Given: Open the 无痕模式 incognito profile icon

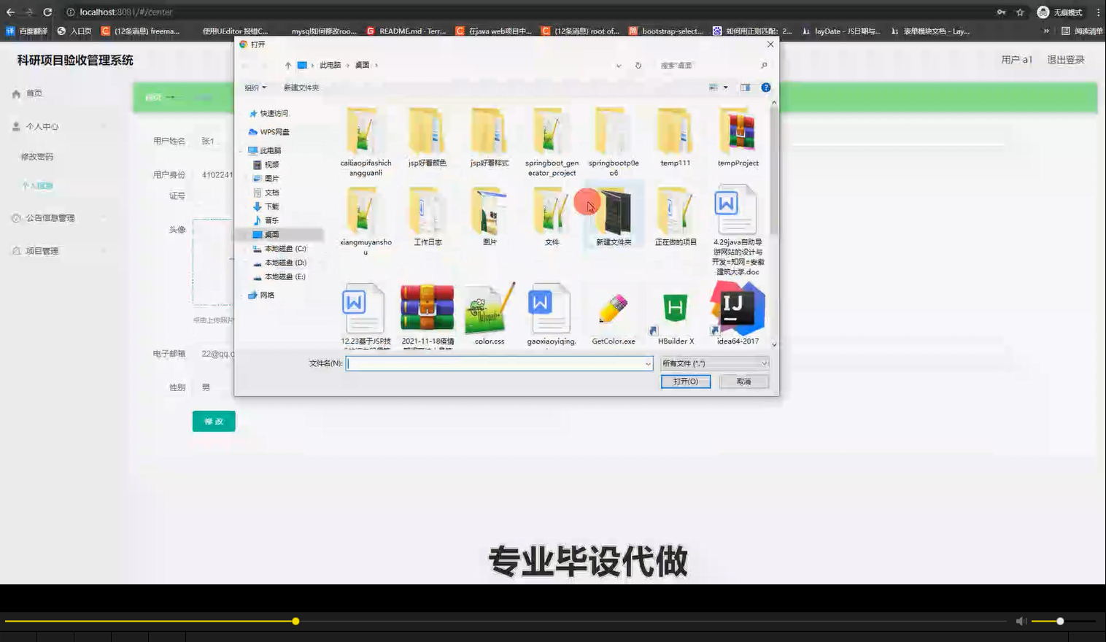Looking at the screenshot, I should 1042,12.
